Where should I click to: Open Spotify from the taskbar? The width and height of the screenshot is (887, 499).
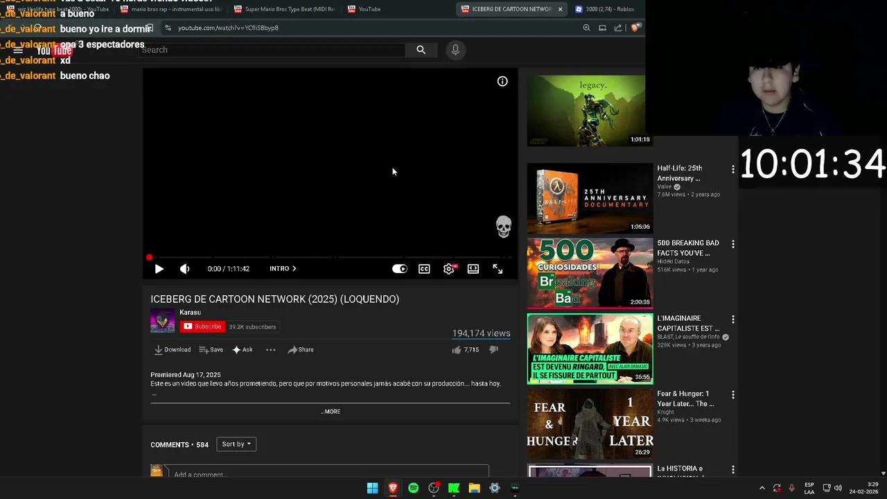coord(413,488)
